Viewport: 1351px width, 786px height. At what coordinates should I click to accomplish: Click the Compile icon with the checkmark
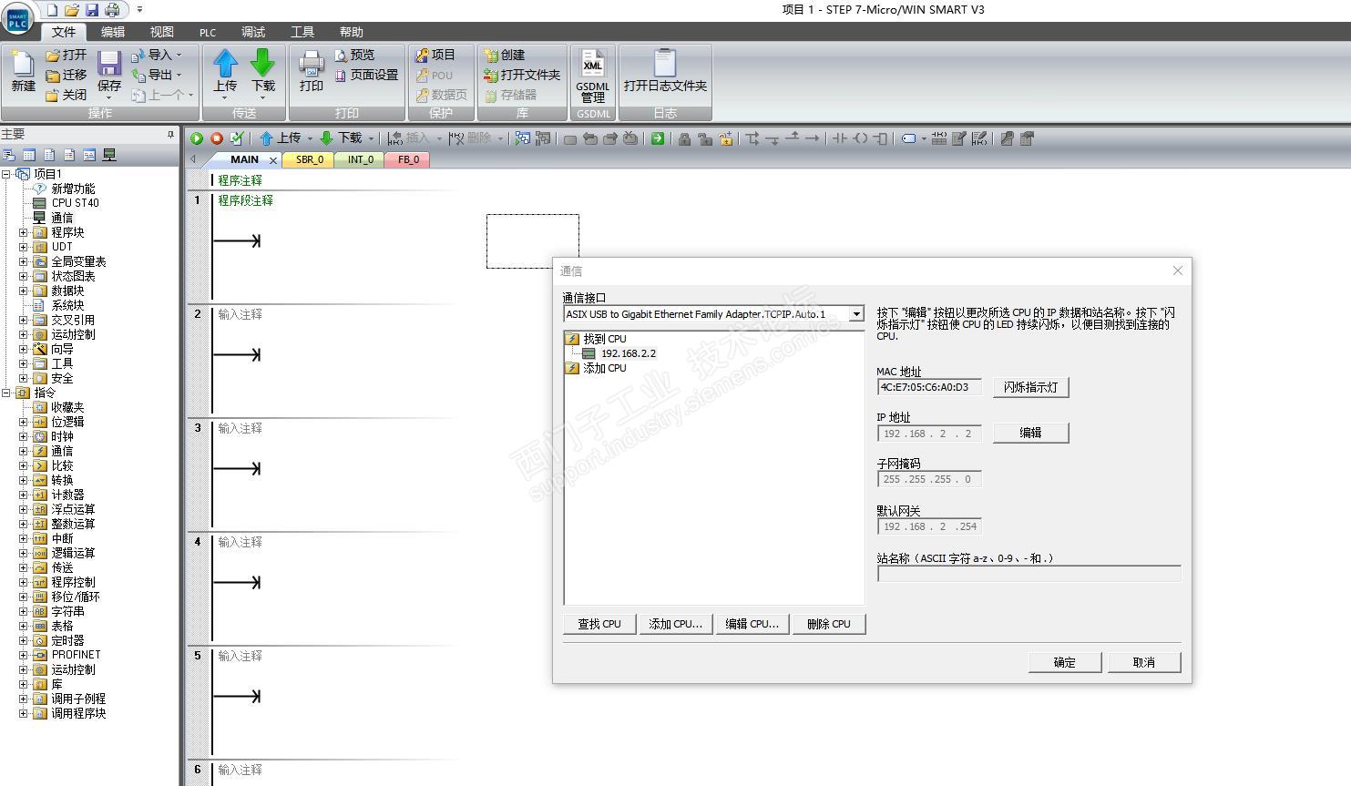tap(237, 138)
